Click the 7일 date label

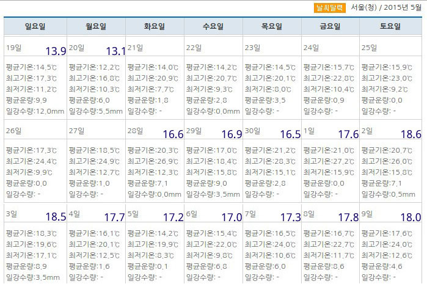[250, 214]
